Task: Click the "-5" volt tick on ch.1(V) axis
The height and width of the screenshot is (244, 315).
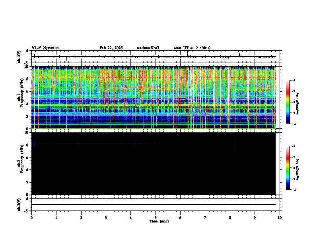Action: (x=27, y=63)
